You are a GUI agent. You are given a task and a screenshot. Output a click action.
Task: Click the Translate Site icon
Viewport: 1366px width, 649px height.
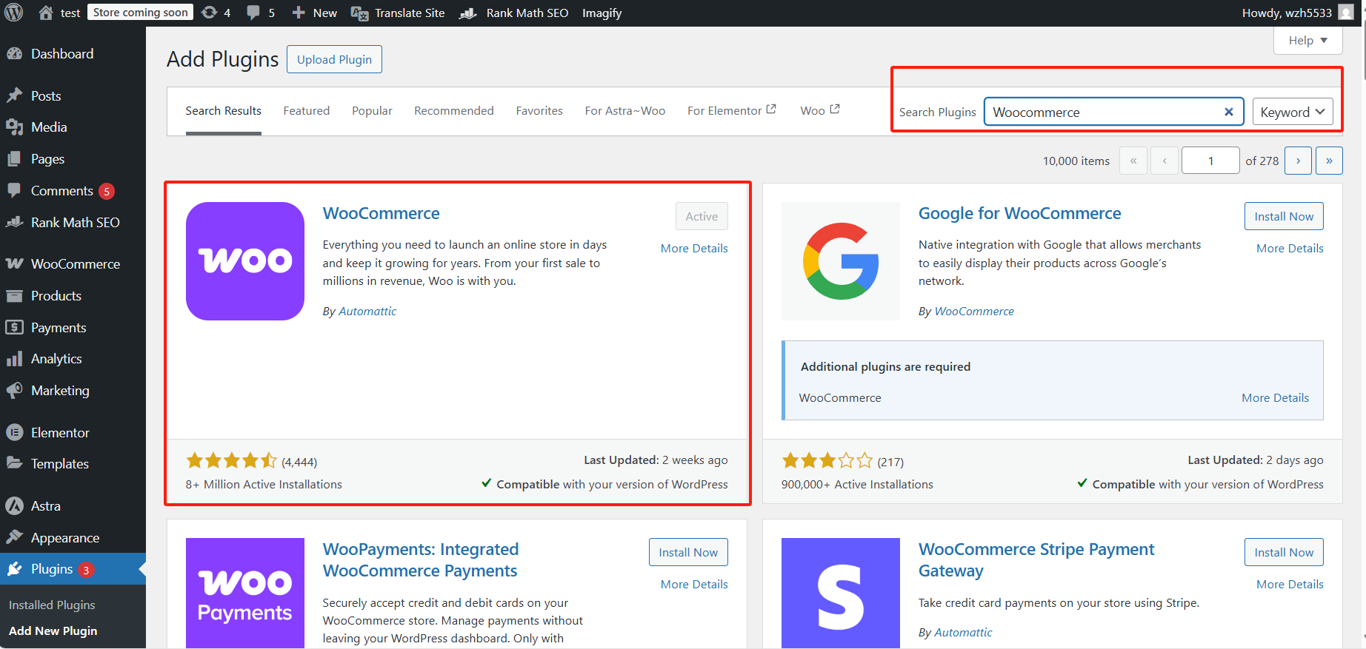pos(360,13)
